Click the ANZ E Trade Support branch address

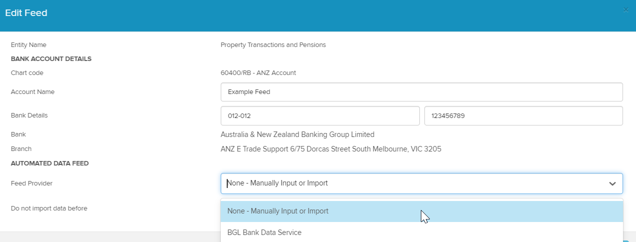pos(331,149)
